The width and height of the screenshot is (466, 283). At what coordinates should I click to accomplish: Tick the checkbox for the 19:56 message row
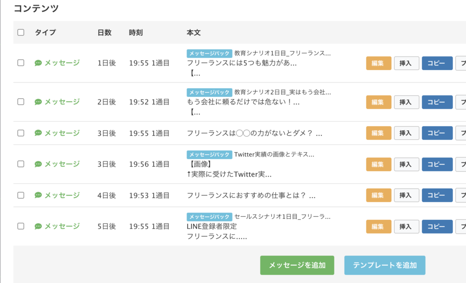20,164
